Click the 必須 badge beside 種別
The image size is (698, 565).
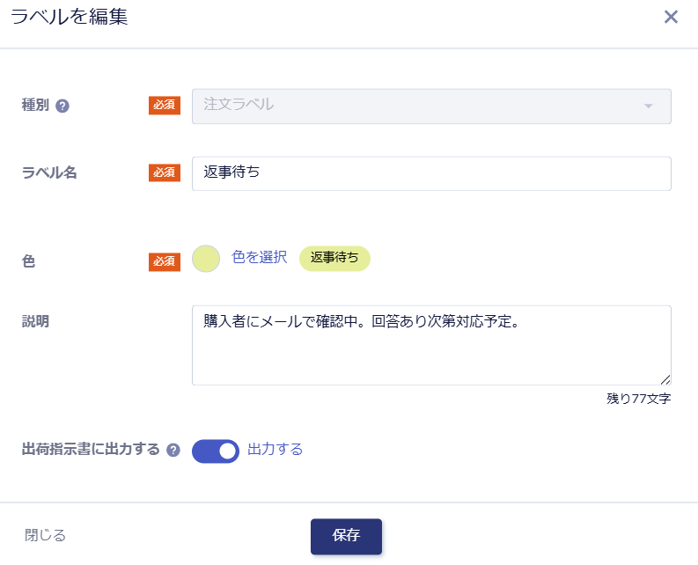point(165,105)
